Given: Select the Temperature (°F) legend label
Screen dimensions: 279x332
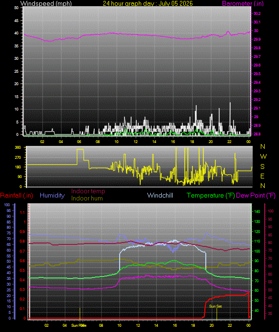Looking at the screenshot, I should pyautogui.click(x=211, y=195).
